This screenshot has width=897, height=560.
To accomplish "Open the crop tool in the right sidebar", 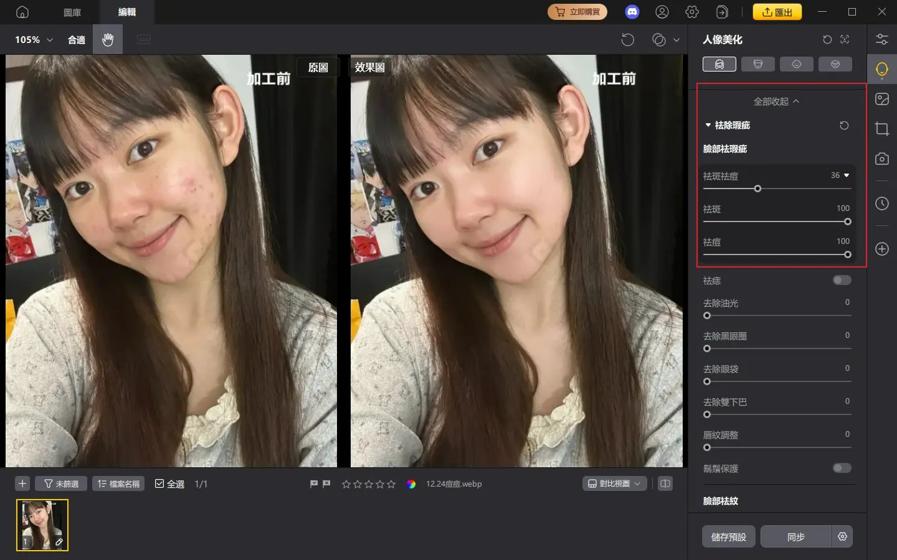I will point(882,129).
